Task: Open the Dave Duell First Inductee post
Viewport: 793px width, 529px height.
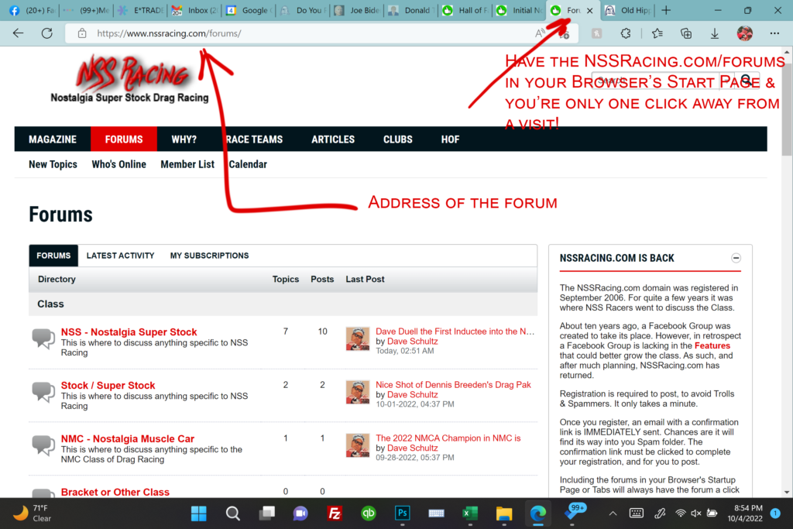Action: click(455, 331)
